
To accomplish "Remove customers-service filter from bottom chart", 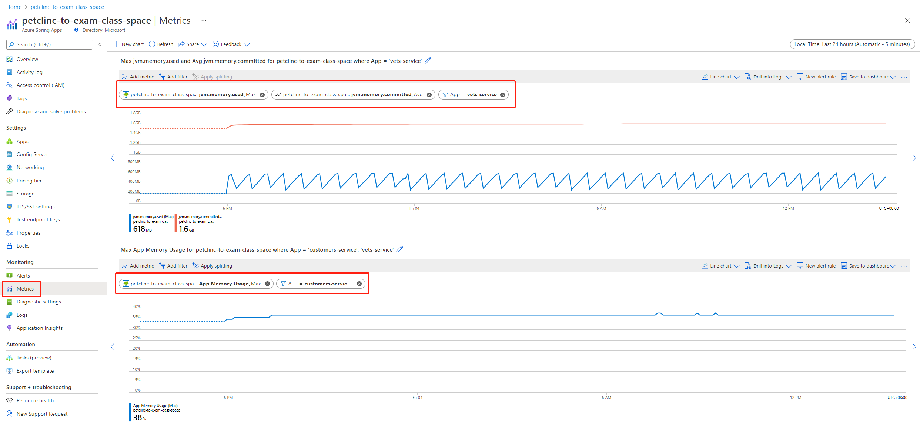I will 359,284.
